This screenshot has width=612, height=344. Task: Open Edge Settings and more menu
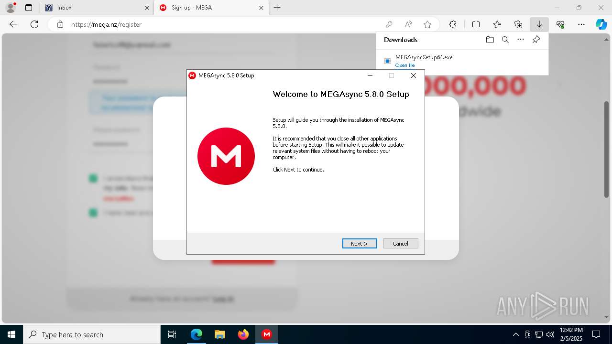pos(581,24)
